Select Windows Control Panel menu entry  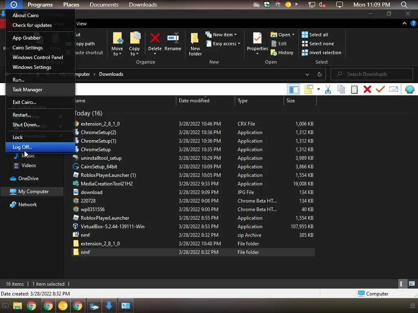pos(40,57)
